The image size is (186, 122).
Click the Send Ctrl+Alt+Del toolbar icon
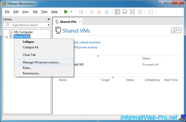tap(81, 12)
